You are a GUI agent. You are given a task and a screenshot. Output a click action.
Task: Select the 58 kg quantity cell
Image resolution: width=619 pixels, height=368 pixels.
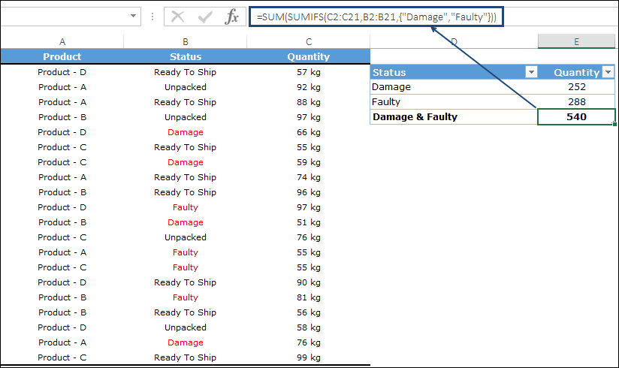coord(308,327)
